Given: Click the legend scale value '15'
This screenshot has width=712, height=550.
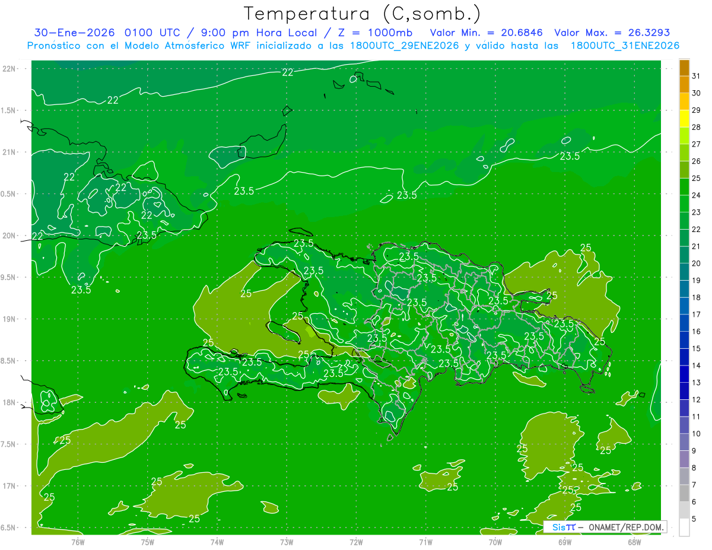Looking at the screenshot, I should (x=696, y=348).
